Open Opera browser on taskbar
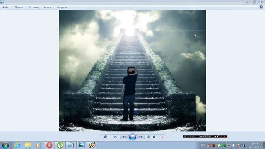 49,145
